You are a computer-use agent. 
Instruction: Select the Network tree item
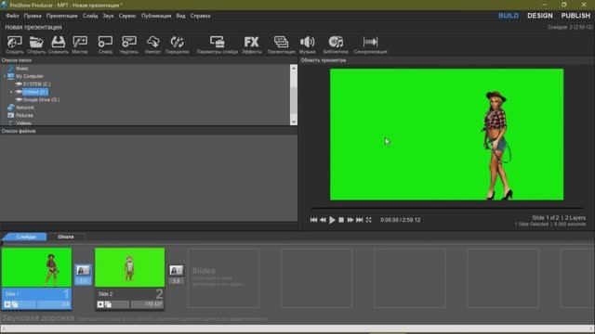click(25, 108)
